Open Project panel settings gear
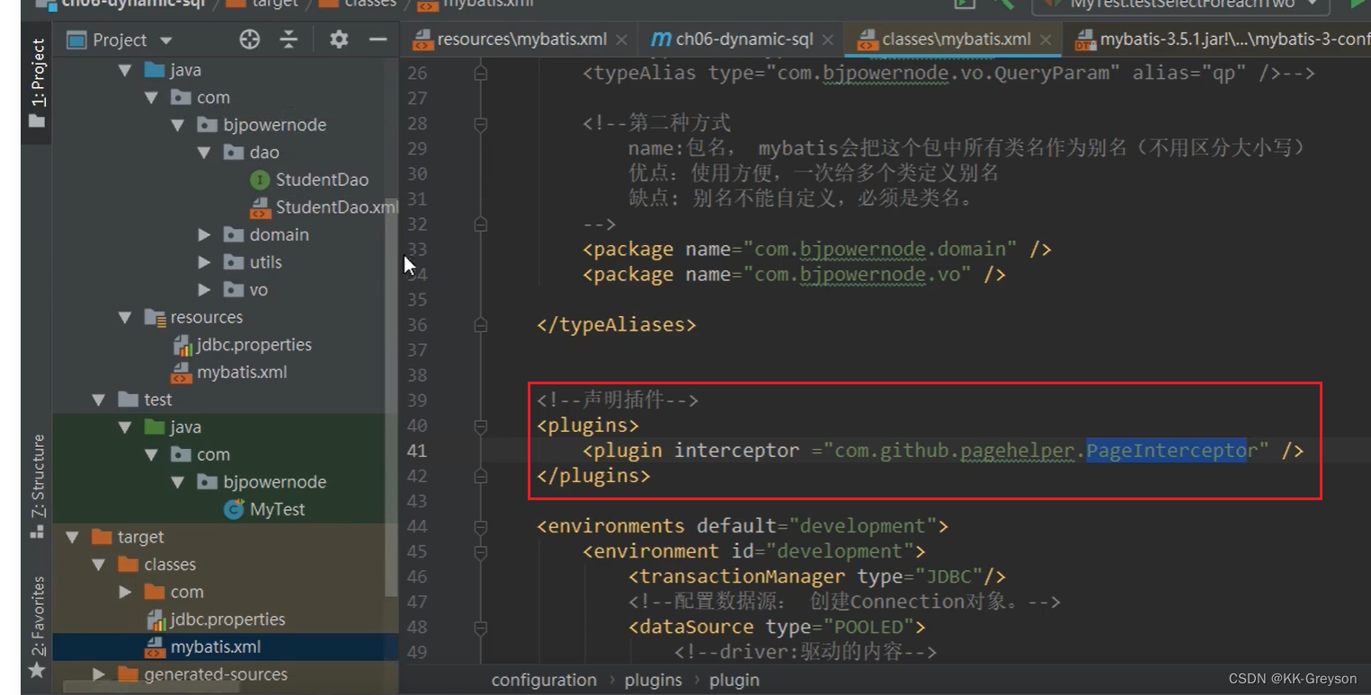 339,40
